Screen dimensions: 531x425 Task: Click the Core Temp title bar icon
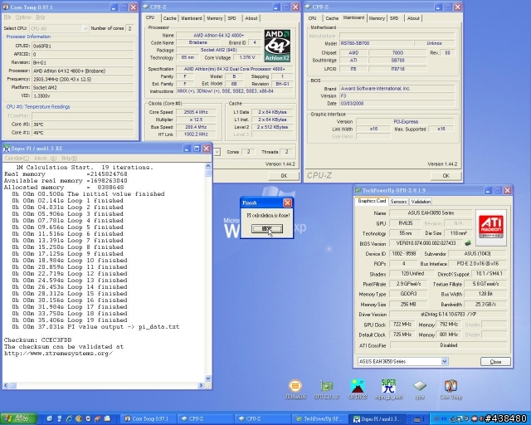pos(6,7)
